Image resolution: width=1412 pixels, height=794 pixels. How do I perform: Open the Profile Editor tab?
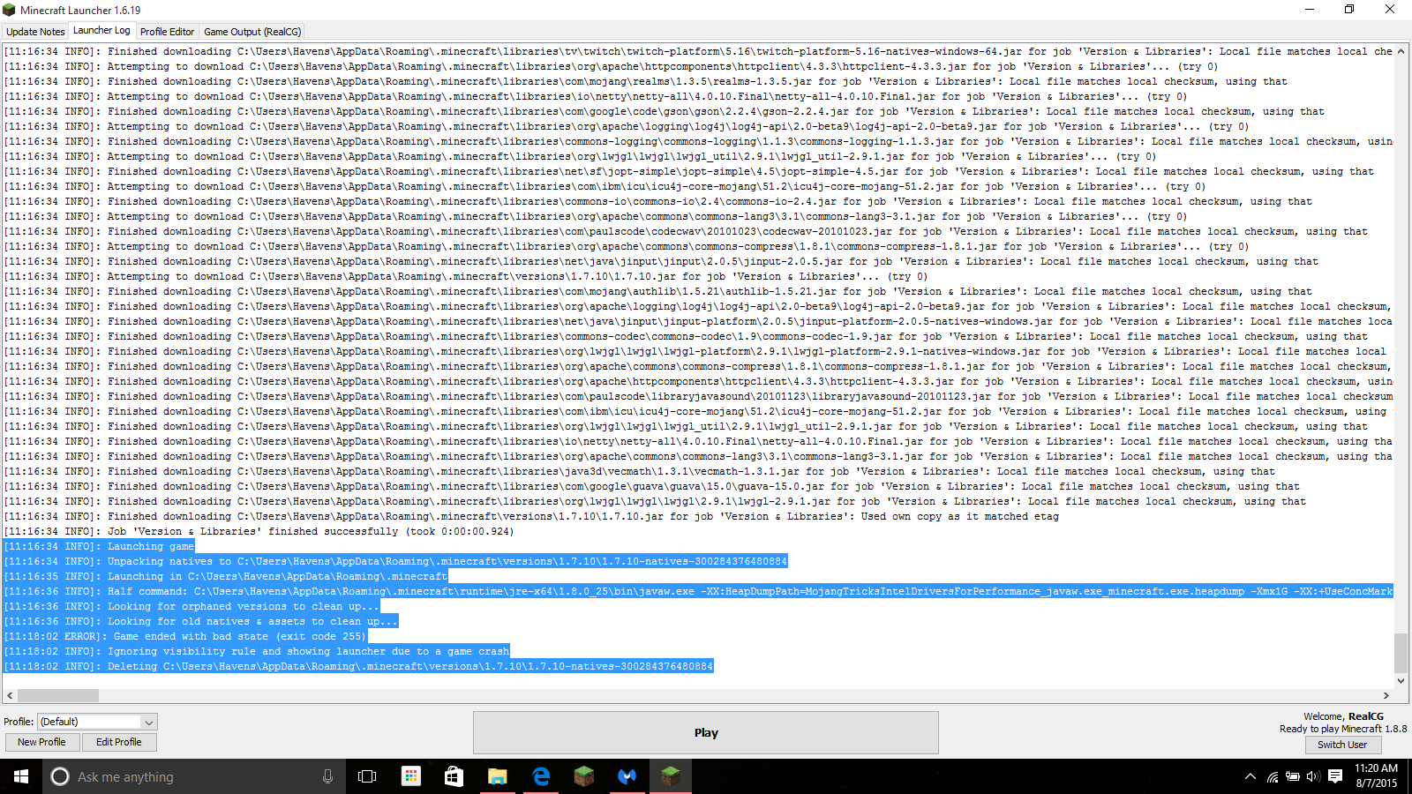(x=167, y=32)
